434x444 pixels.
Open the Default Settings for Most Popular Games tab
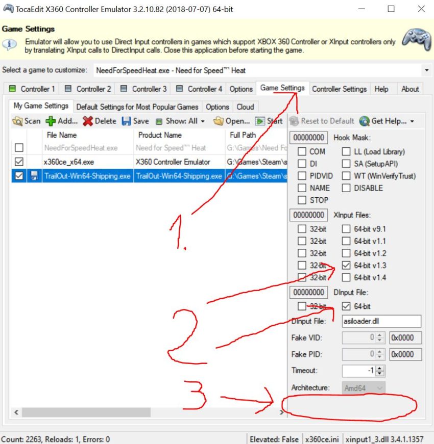click(x=137, y=107)
